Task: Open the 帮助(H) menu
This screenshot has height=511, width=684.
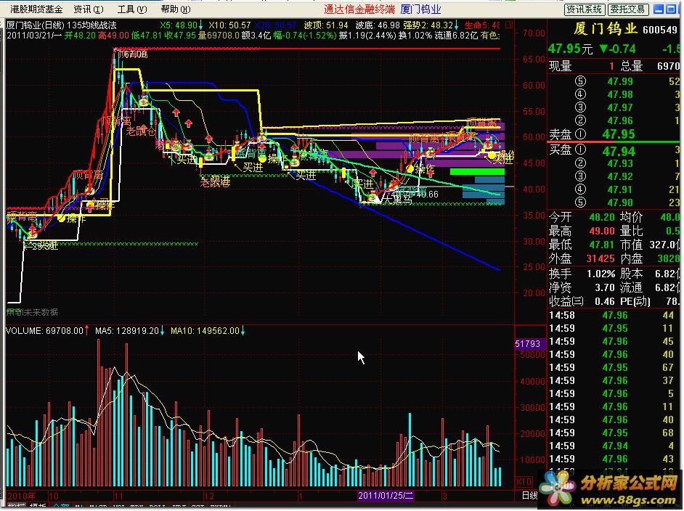Action: (176, 9)
